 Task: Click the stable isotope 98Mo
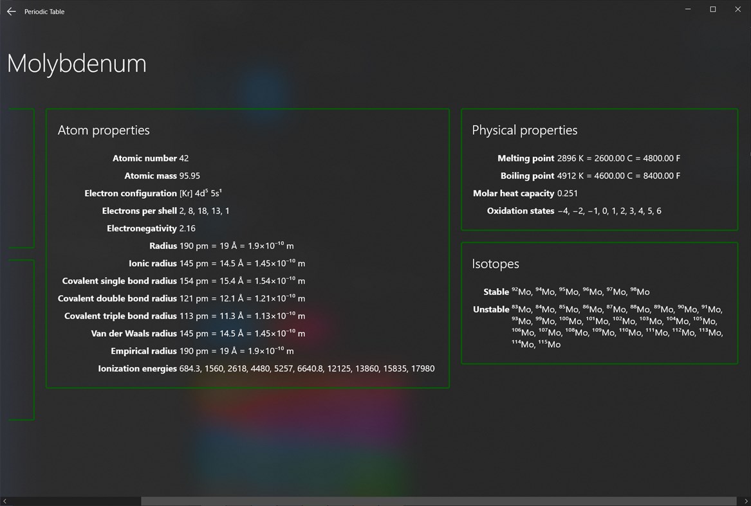click(x=640, y=291)
